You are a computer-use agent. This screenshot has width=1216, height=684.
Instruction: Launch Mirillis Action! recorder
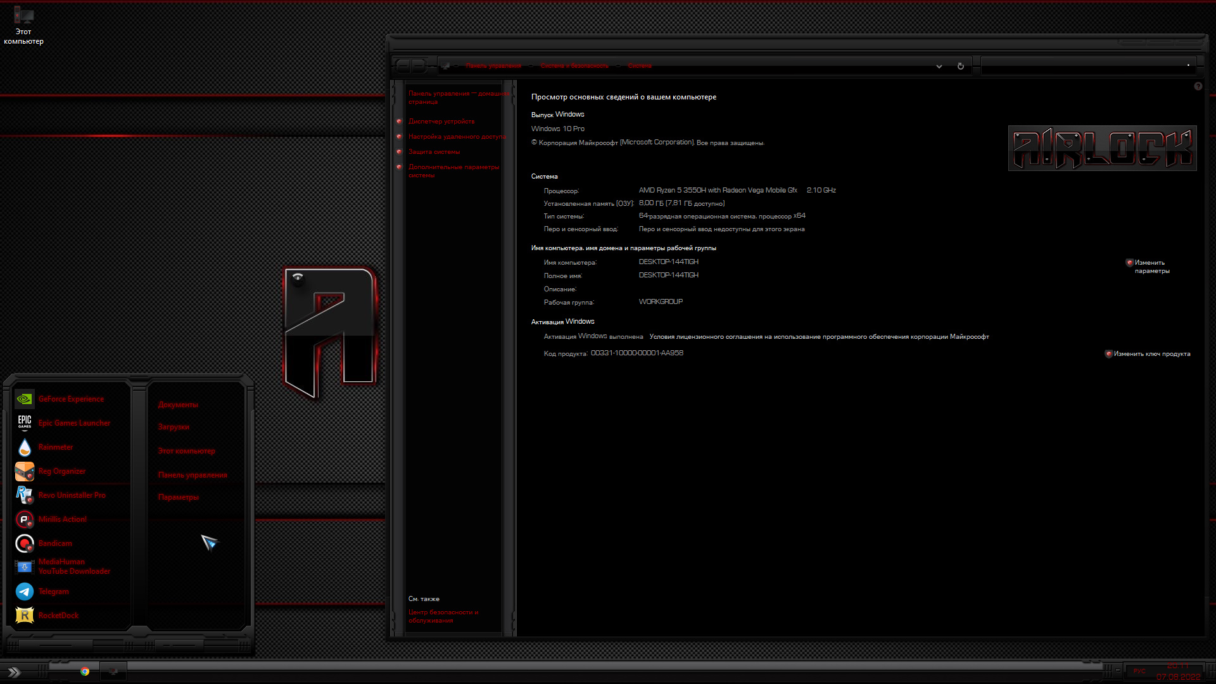pos(62,519)
